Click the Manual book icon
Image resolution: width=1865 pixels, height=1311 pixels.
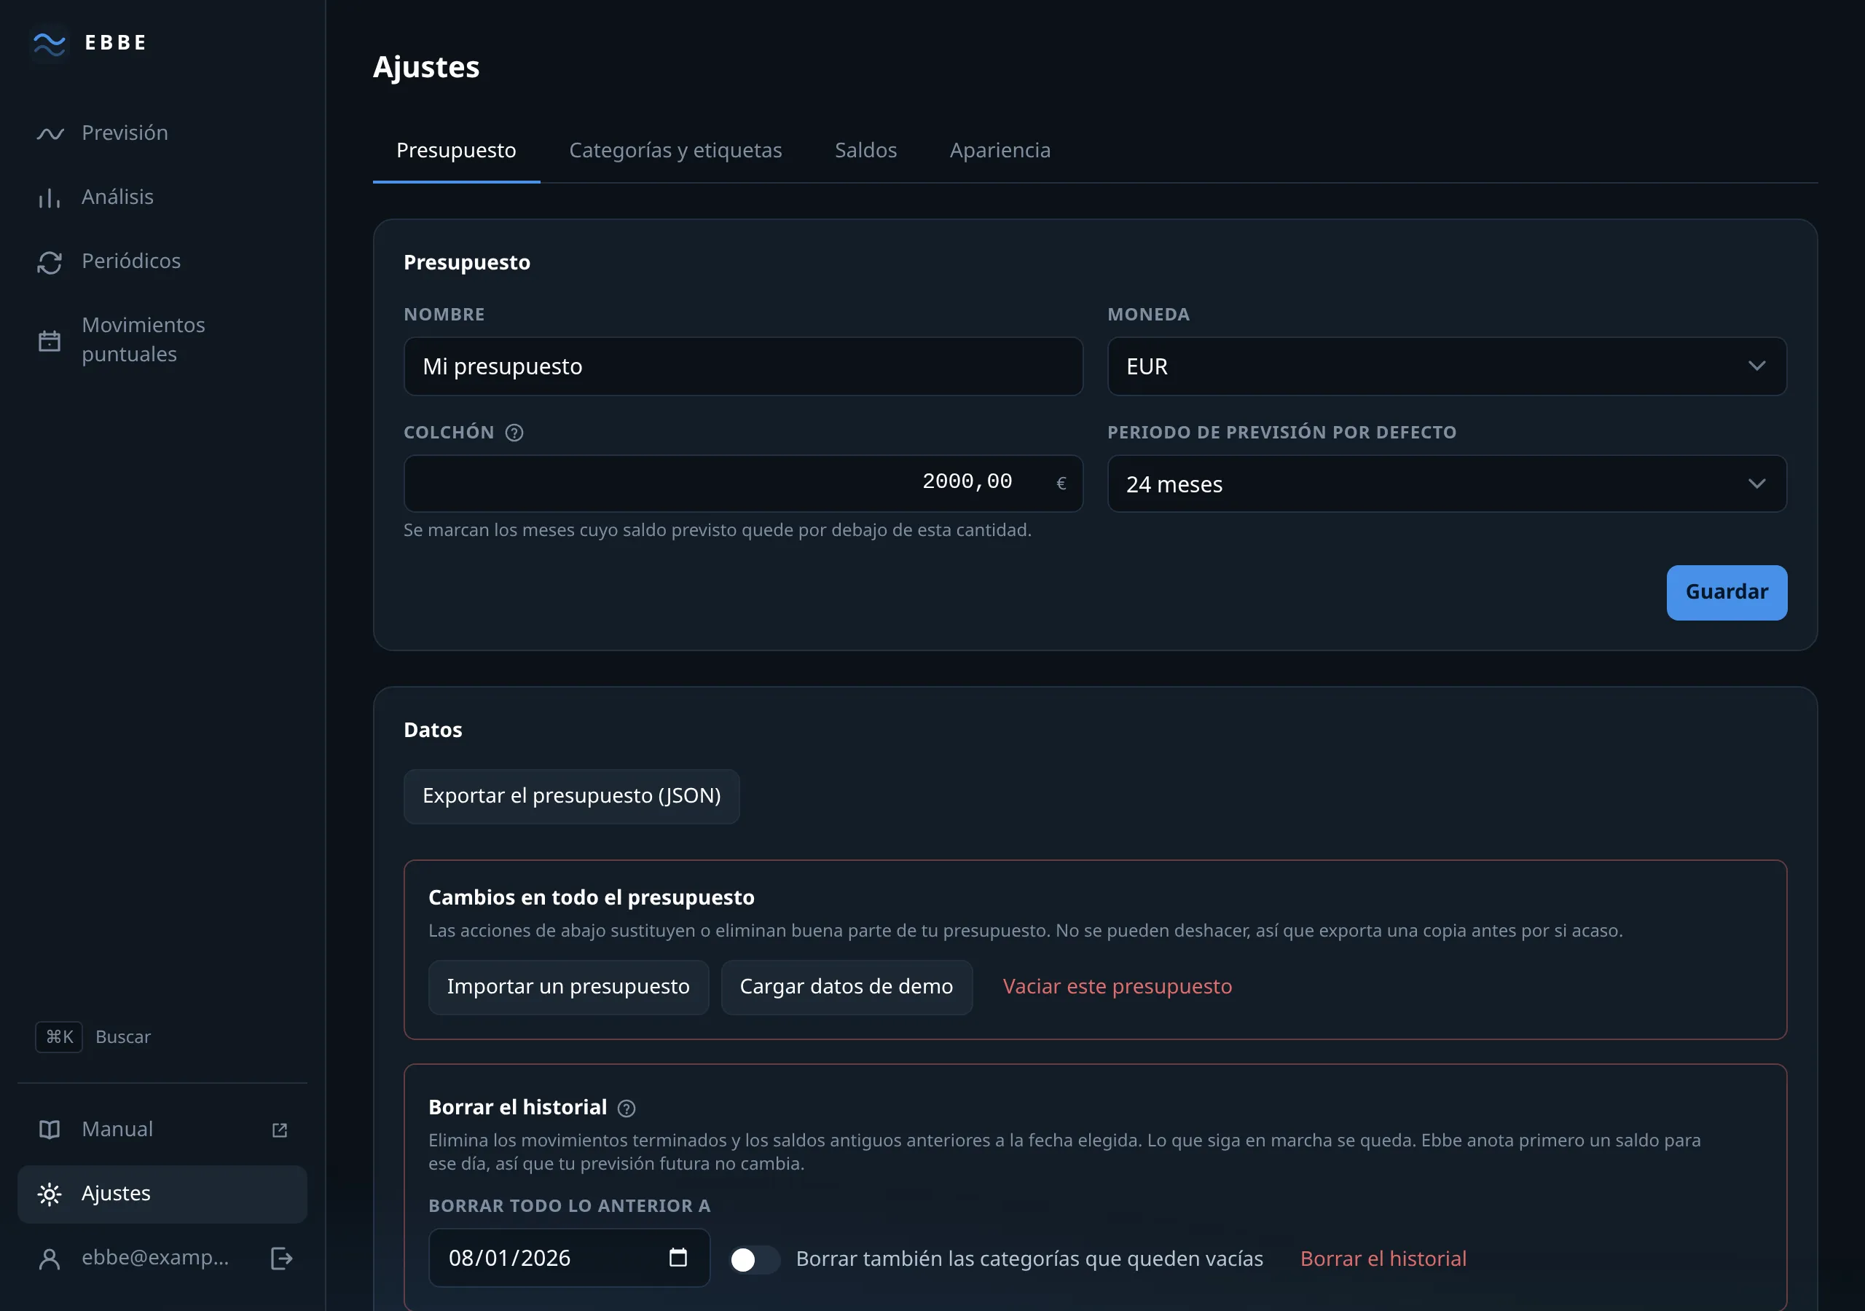(x=50, y=1130)
